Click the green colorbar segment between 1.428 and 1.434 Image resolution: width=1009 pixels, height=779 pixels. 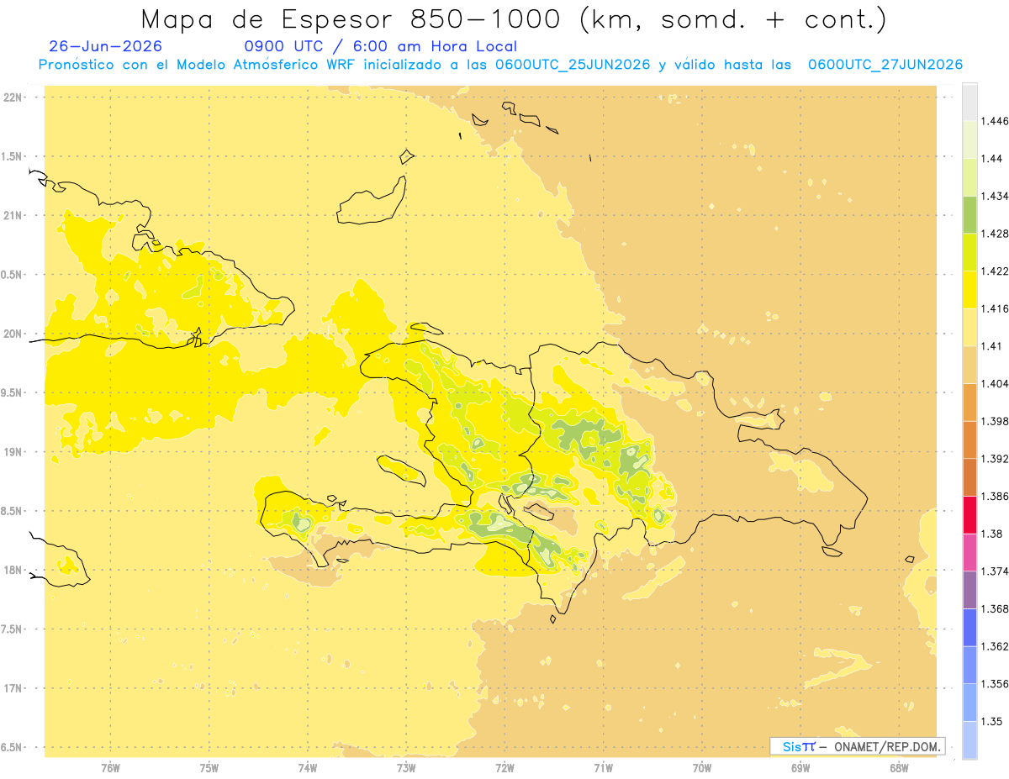click(969, 215)
